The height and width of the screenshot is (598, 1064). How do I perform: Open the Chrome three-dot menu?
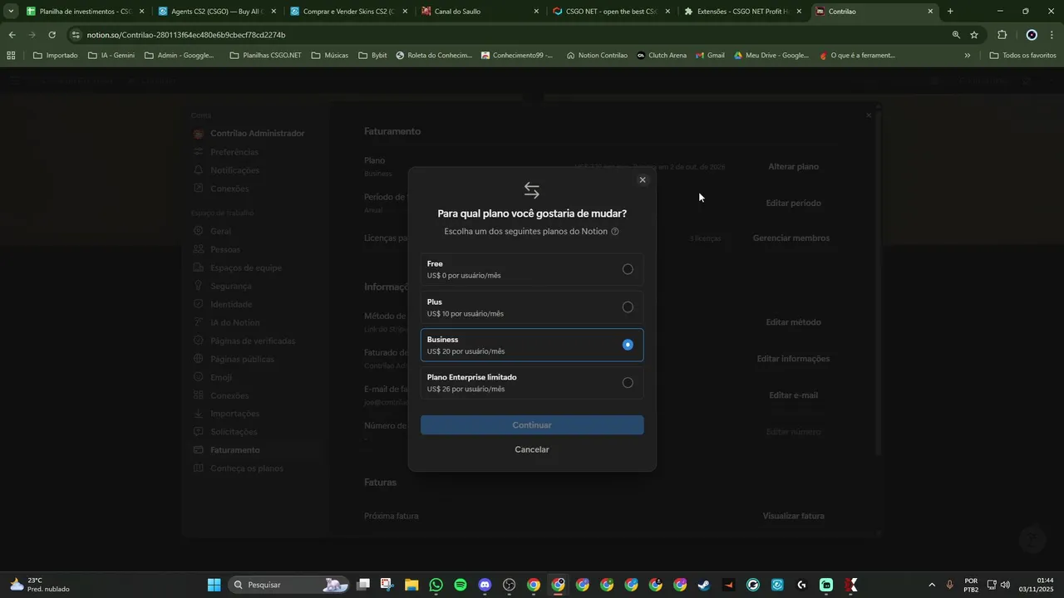coord(1052,35)
